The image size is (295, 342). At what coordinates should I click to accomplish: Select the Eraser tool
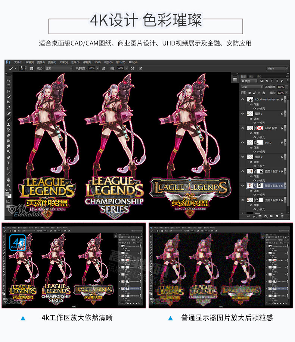(x=8, y=136)
